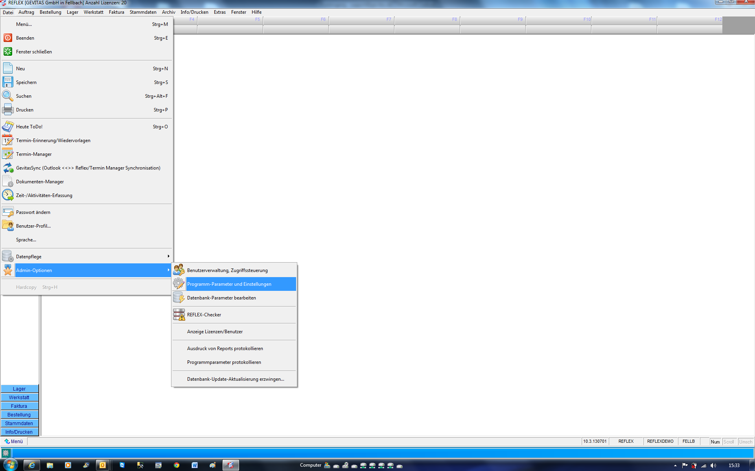
Task: Click the Heute ToDo! notepad icon
Action: tap(8, 126)
